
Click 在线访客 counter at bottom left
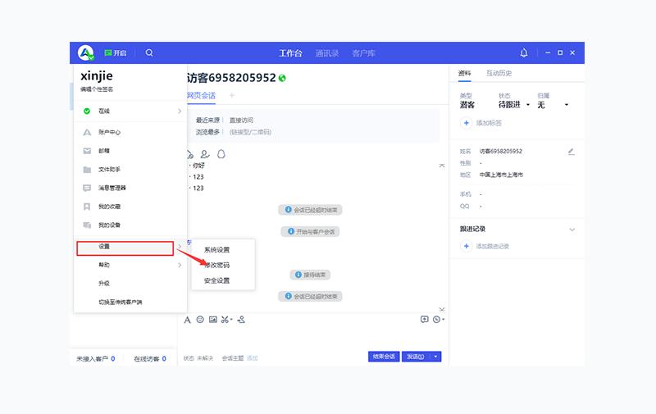click(x=150, y=359)
